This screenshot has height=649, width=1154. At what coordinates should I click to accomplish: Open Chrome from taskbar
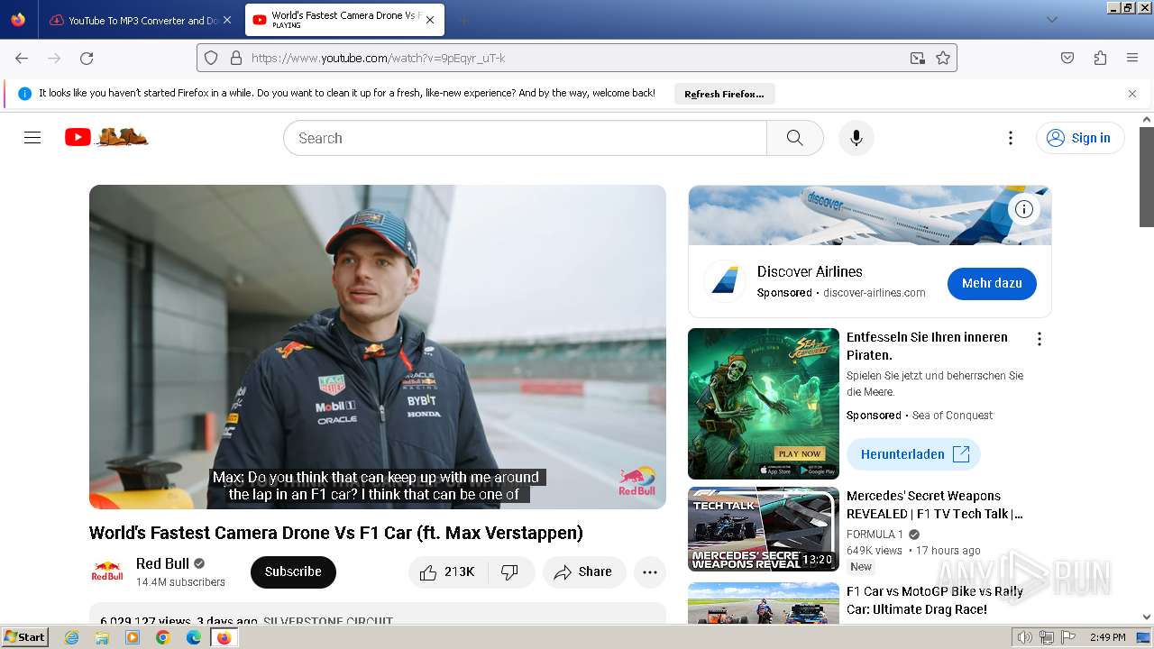162,637
